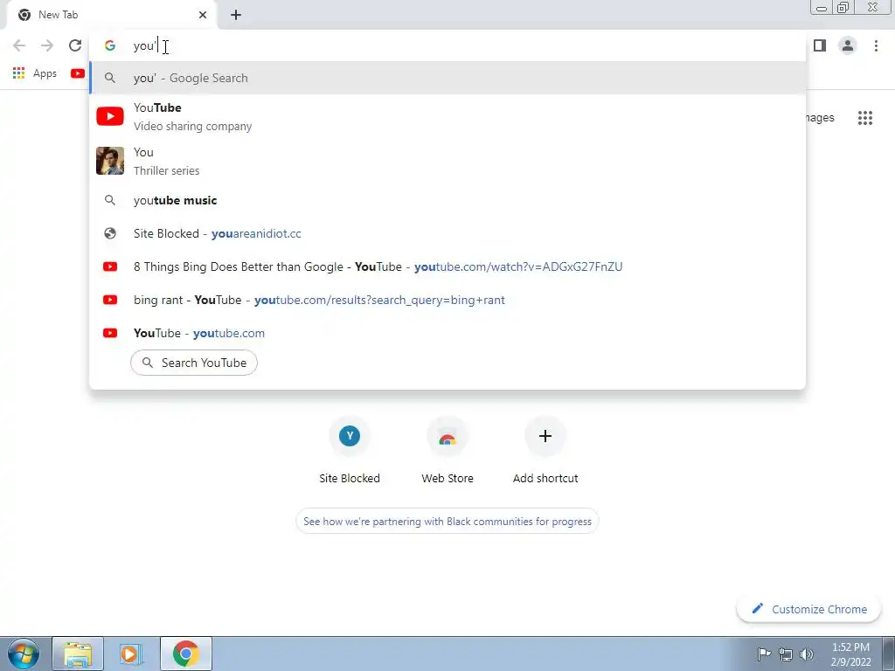Screen dimensions: 895x671
Task: Open Site Blocked youareanidiot.cc suggestion
Action: (447, 233)
